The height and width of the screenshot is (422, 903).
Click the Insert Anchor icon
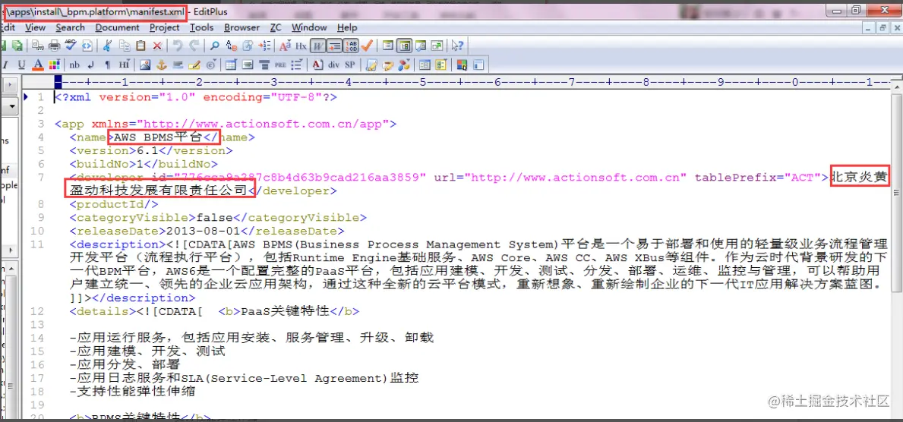pos(162,65)
